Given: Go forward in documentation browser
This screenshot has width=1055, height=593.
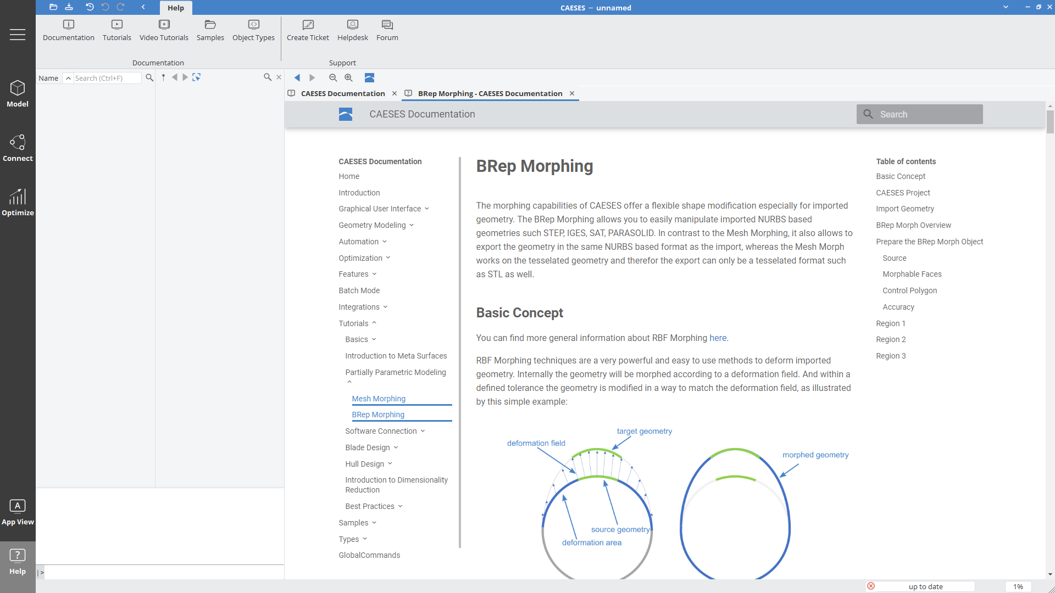Looking at the screenshot, I should pyautogui.click(x=312, y=77).
